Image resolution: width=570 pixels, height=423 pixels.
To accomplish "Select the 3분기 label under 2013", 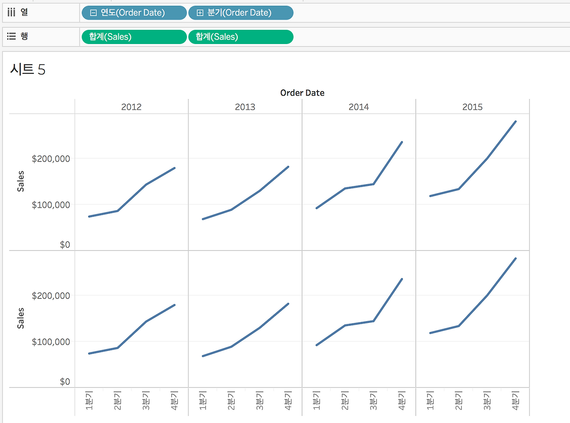I will [260, 400].
